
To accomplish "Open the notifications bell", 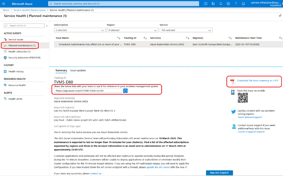I will click(221, 3).
